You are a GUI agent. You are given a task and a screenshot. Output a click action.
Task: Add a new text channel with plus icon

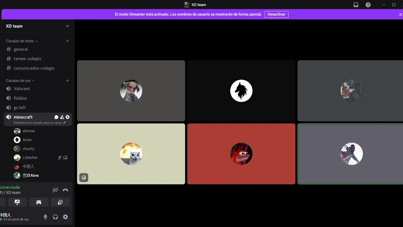[x=67, y=41]
